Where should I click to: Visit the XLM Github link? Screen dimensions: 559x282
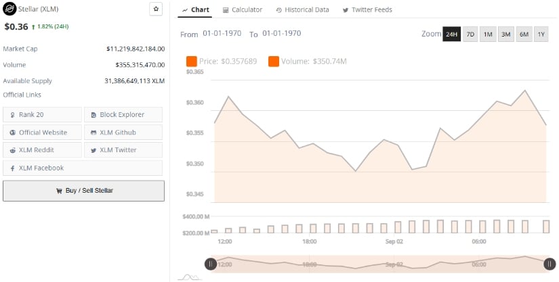point(123,133)
